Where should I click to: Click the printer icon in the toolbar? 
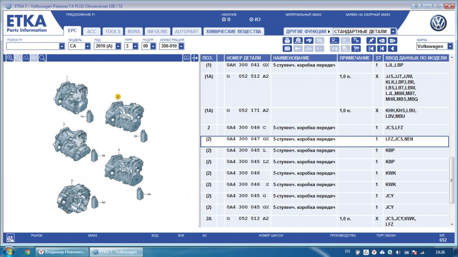287,41
